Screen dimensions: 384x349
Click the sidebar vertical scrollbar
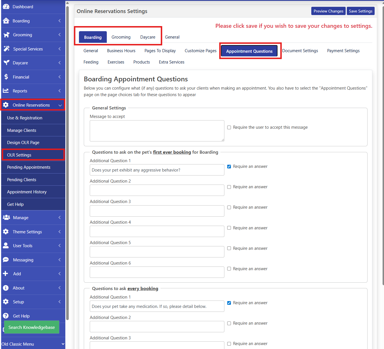coord(67,163)
